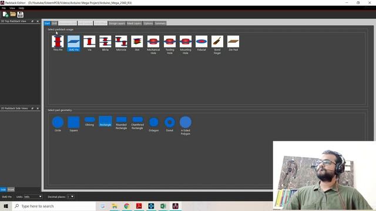Open the View menu

(12, 8)
